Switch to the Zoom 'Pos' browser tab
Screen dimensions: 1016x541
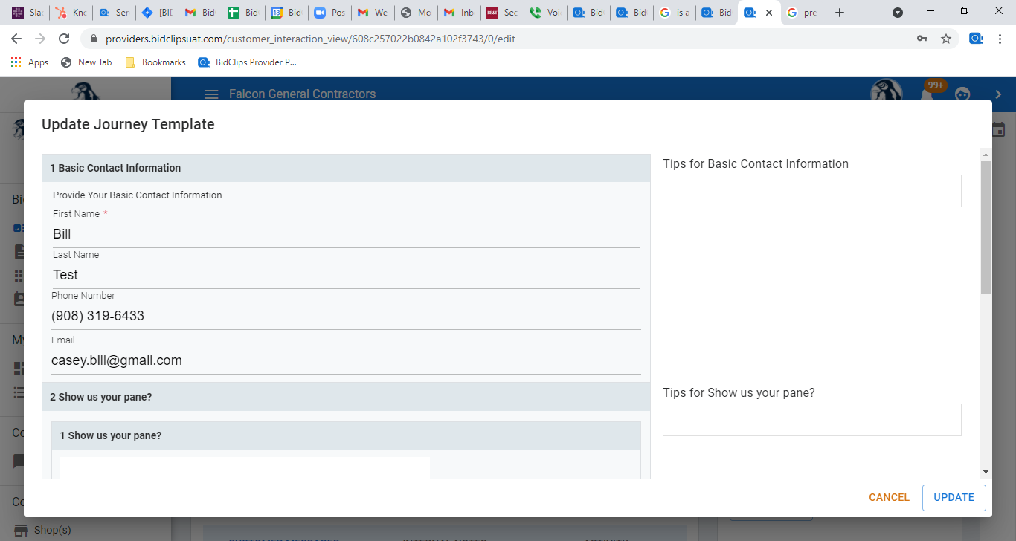click(x=329, y=13)
